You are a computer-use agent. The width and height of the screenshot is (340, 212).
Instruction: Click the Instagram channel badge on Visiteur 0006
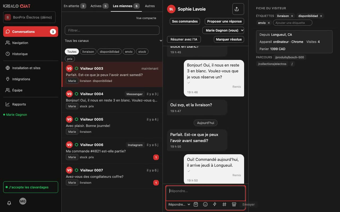(x=135, y=145)
